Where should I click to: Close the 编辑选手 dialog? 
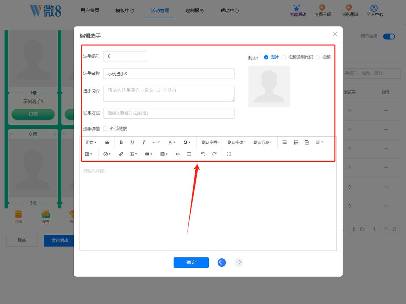point(335,34)
